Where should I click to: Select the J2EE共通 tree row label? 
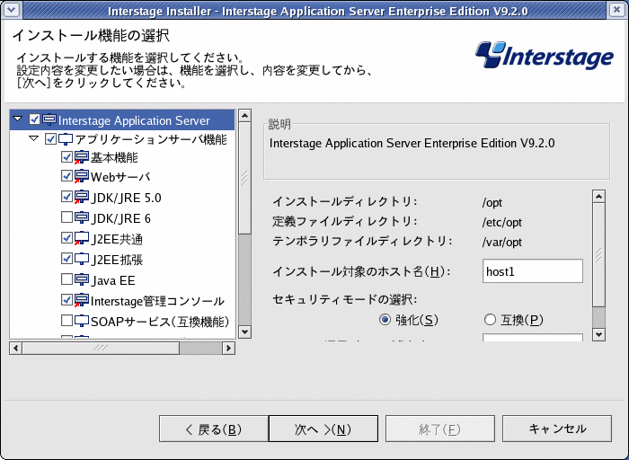117,239
